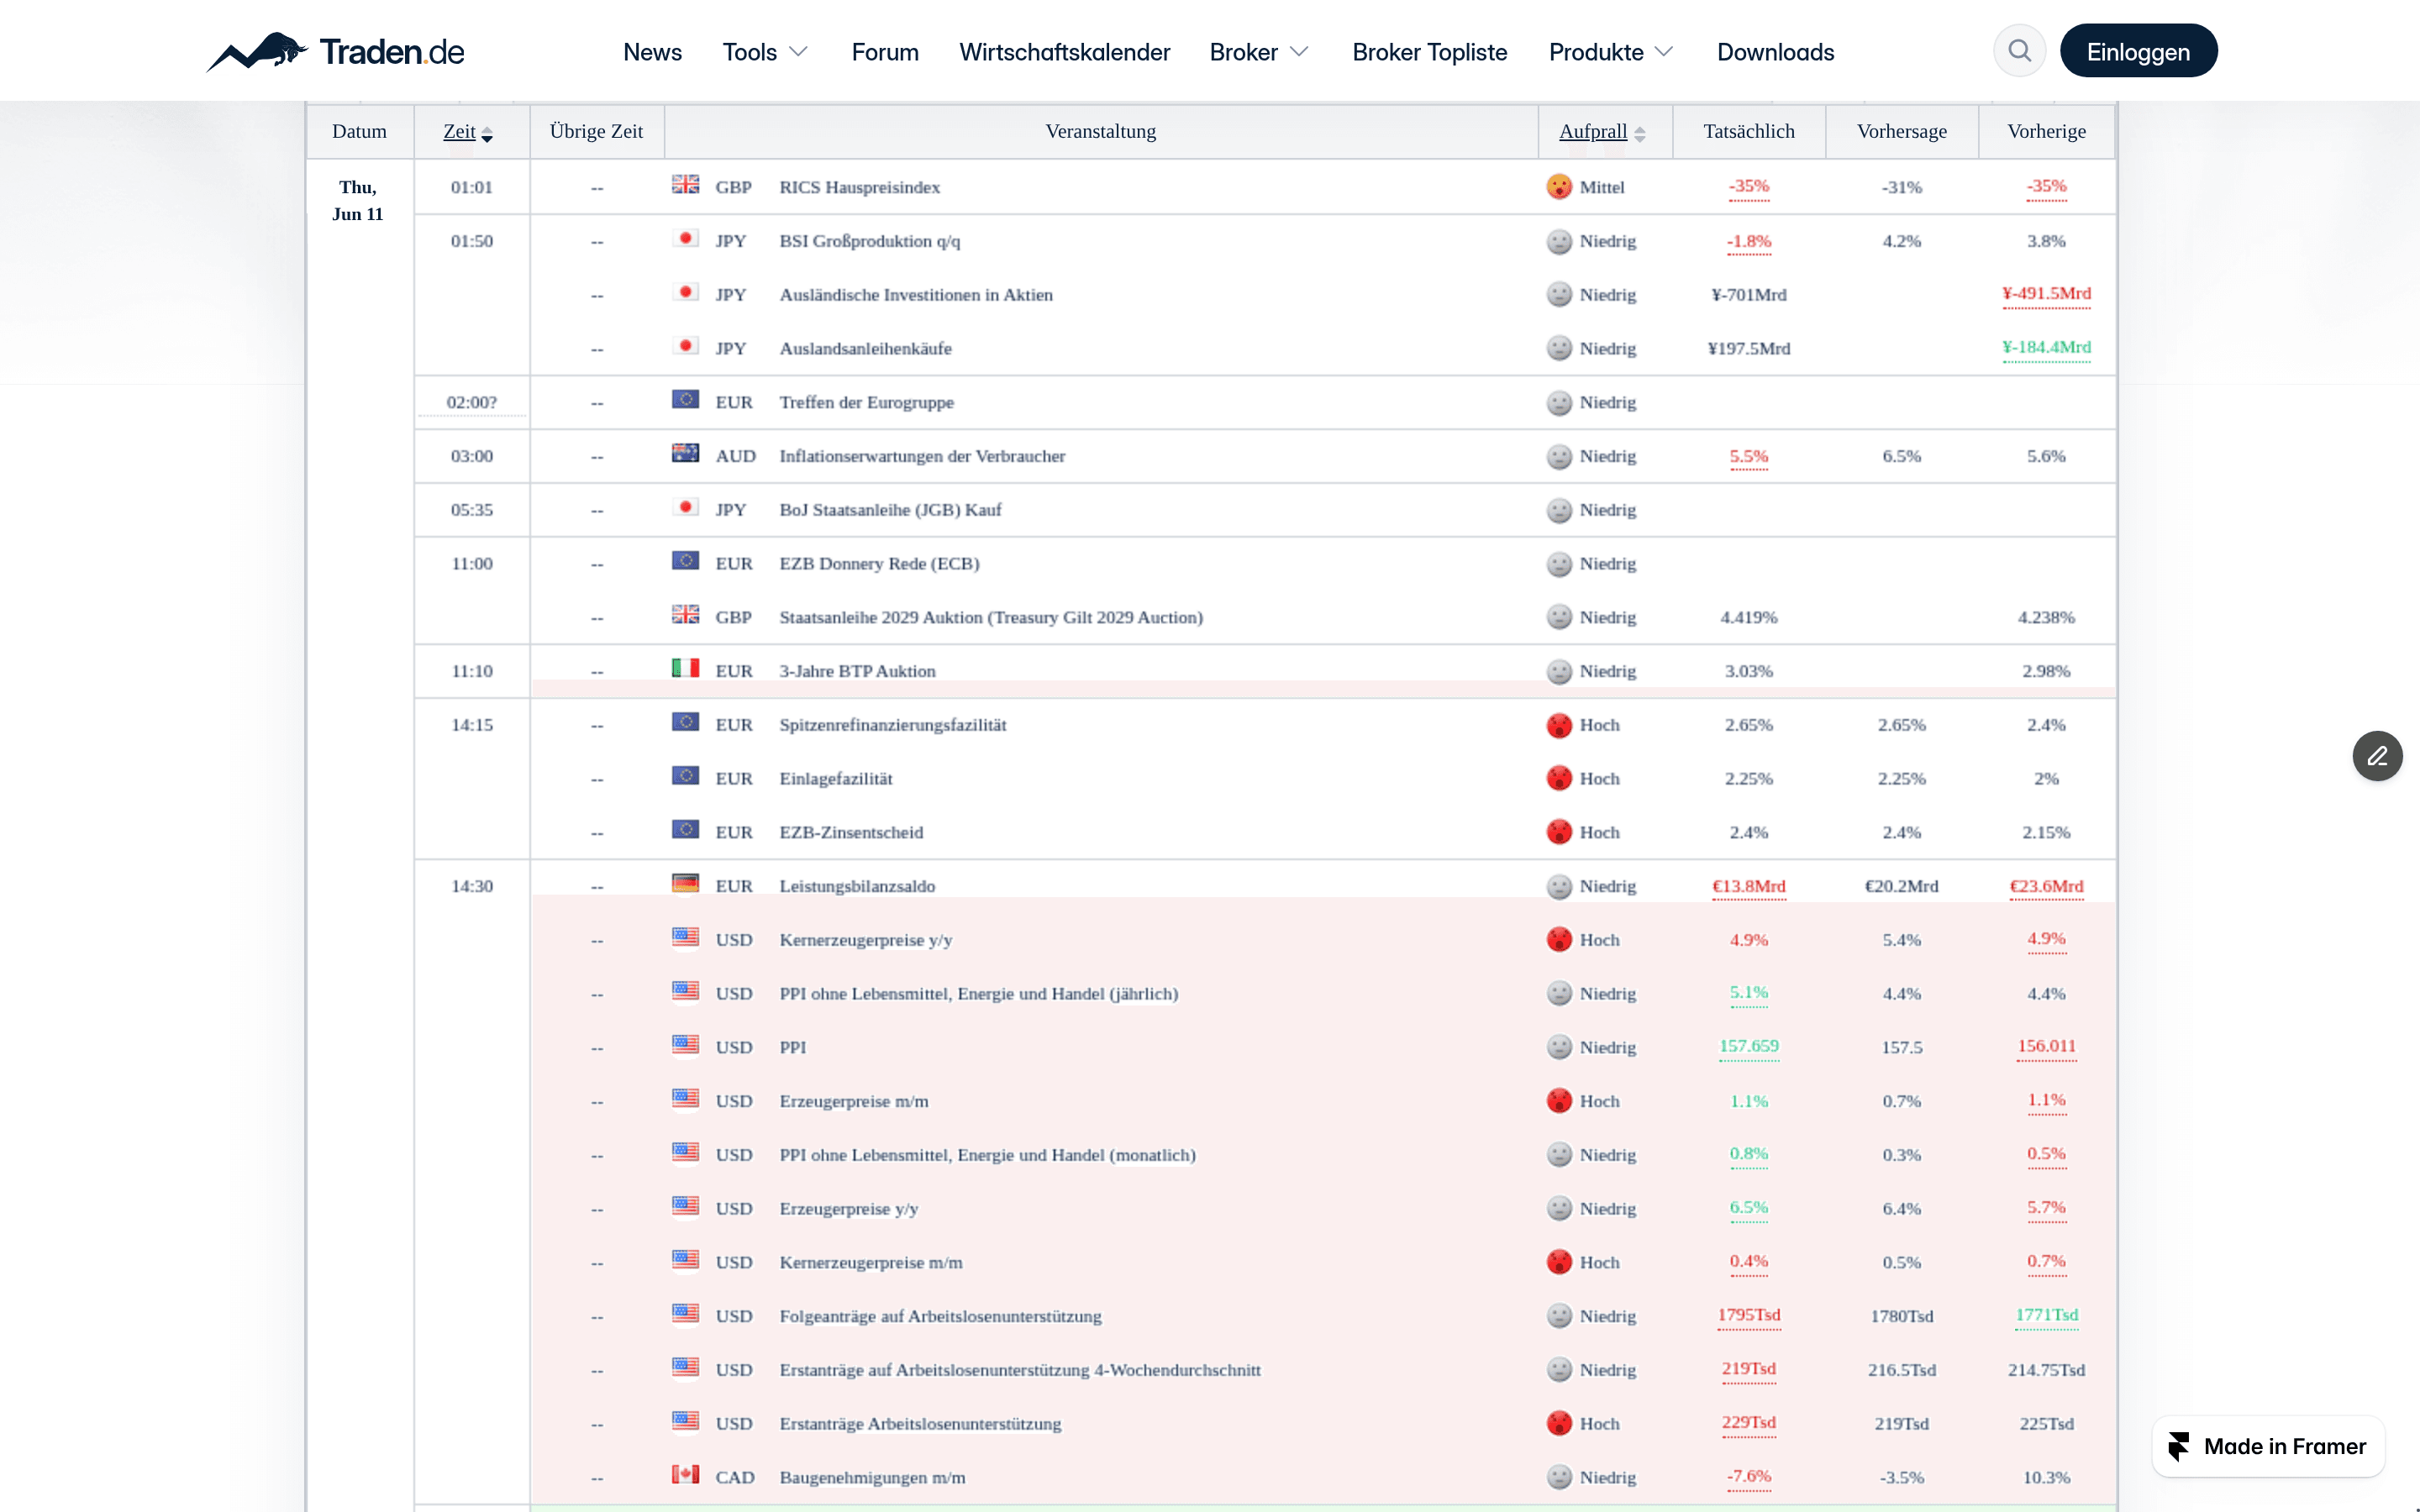Click the Einloggen button
The image size is (2420, 1512).
tap(2138, 51)
